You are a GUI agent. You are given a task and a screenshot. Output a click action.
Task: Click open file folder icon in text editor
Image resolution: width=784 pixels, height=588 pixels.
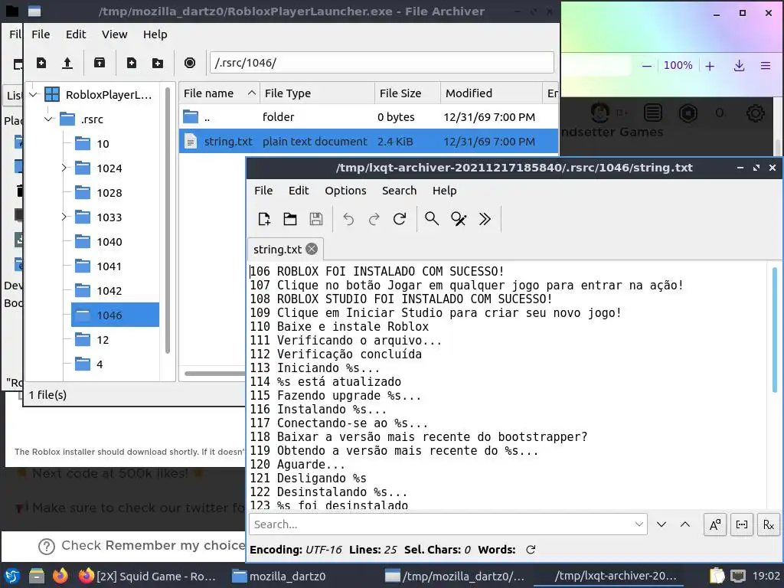tap(290, 219)
